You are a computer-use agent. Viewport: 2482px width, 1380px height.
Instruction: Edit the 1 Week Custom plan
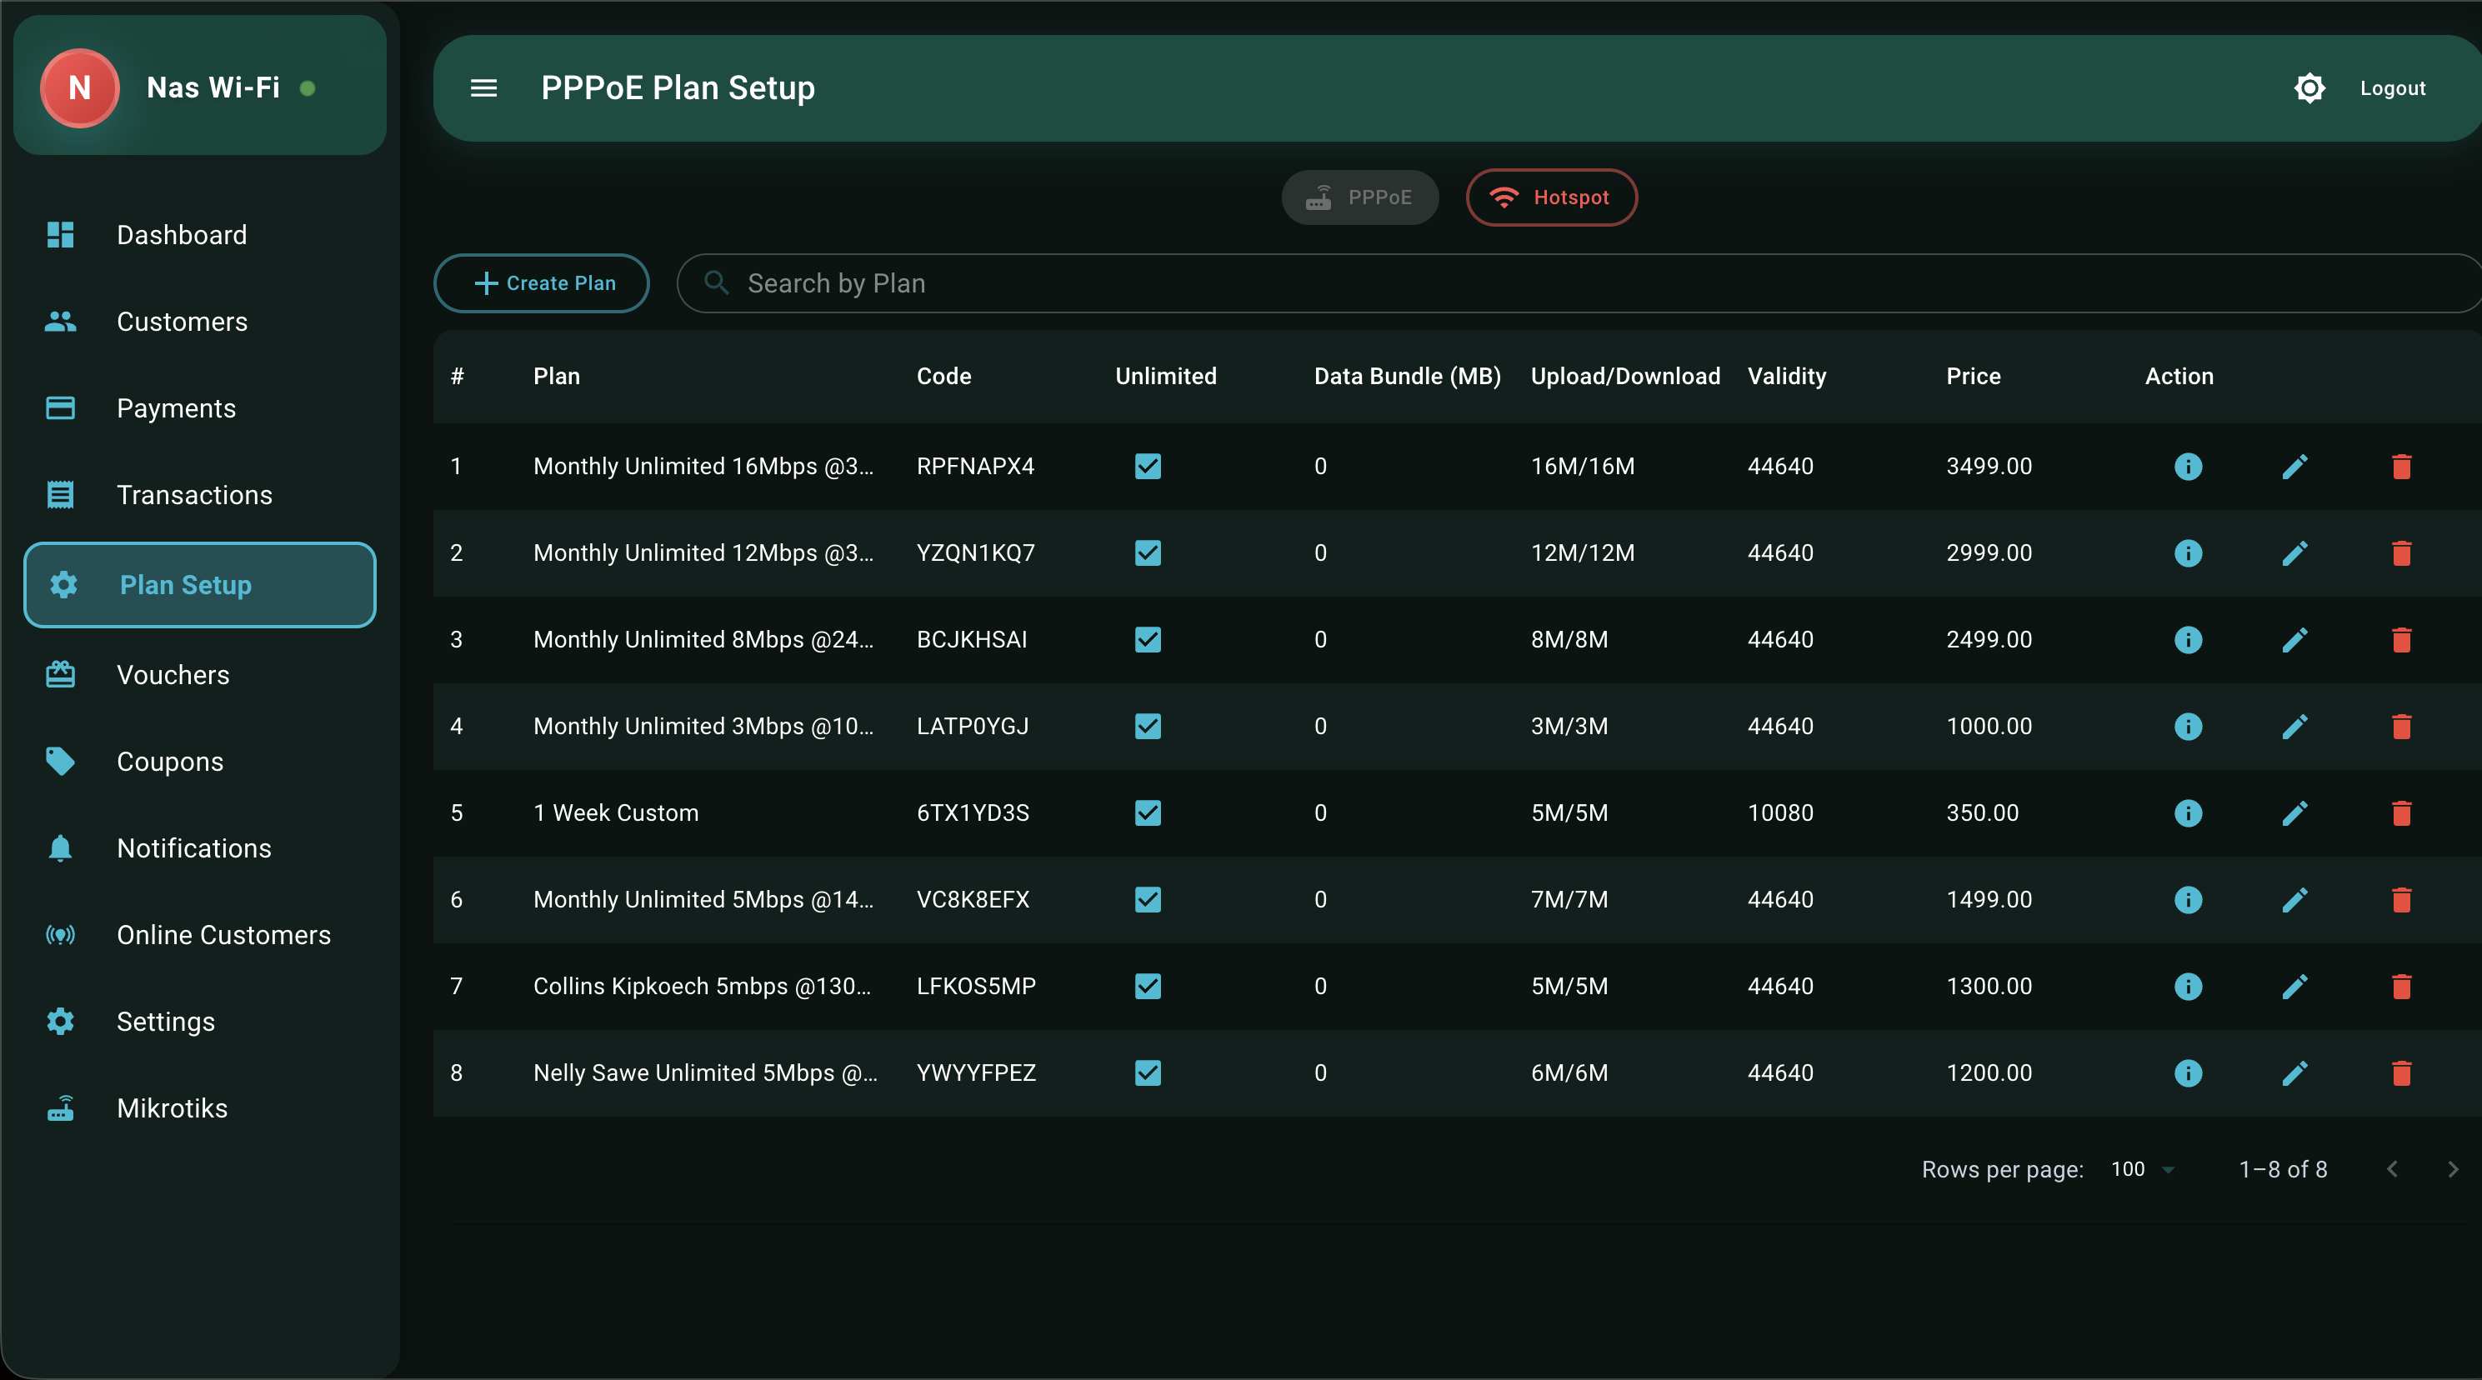pyautogui.click(x=2294, y=813)
